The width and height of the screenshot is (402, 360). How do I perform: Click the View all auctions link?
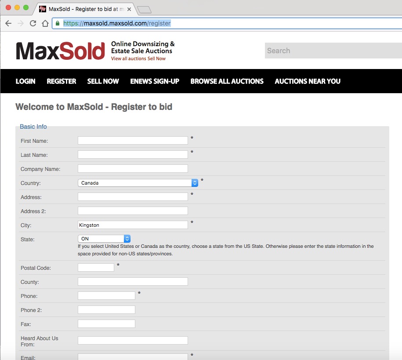128,58
